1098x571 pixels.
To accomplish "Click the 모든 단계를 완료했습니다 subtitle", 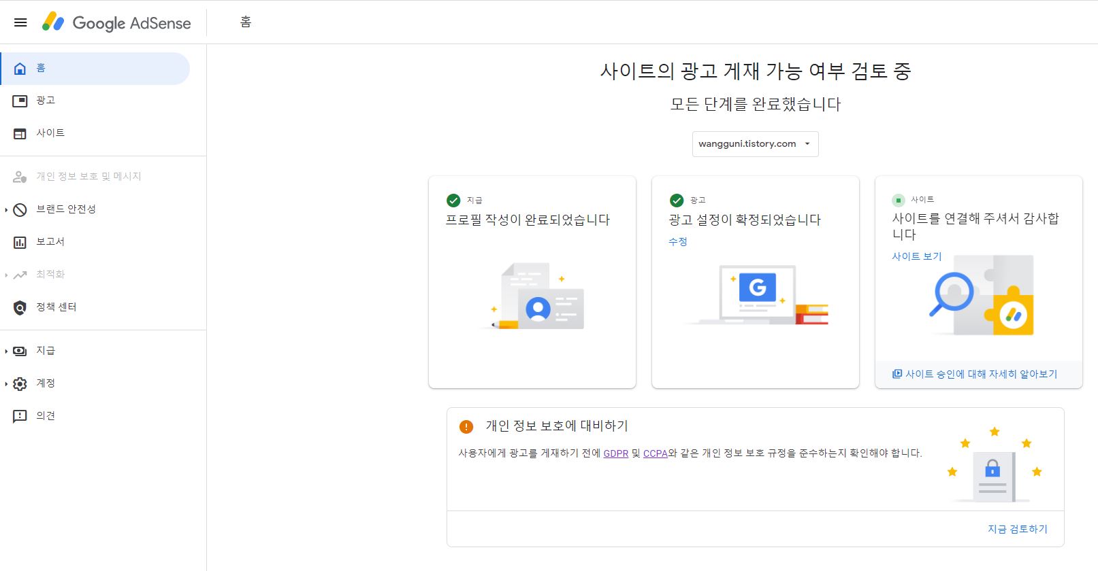I will 756,105.
